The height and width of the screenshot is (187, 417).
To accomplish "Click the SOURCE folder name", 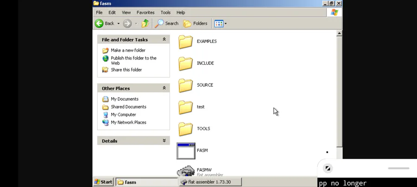I will point(205,85).
